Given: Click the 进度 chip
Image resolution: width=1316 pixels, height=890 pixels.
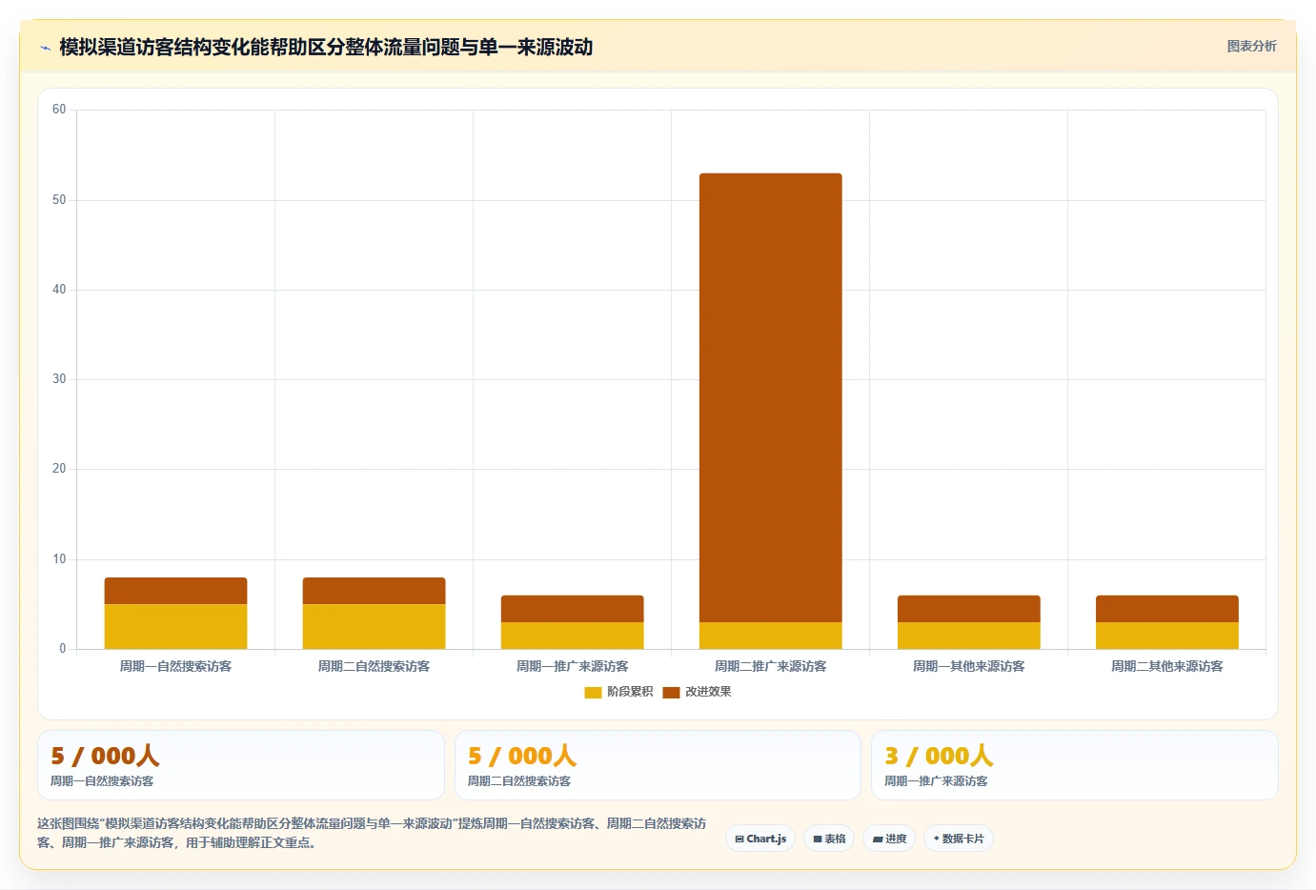Looking at the screenshot, I should coord(889,839).
